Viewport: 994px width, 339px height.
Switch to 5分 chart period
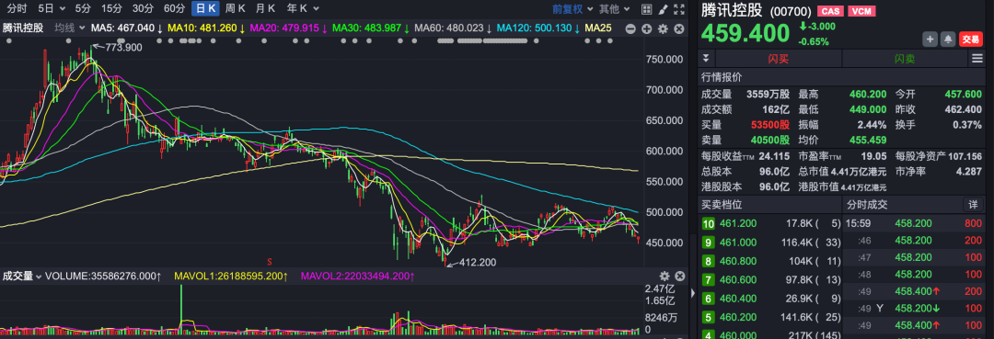[x=83, y=9]
